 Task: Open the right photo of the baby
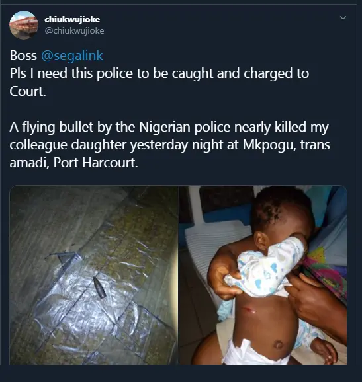tap(263, 275)
